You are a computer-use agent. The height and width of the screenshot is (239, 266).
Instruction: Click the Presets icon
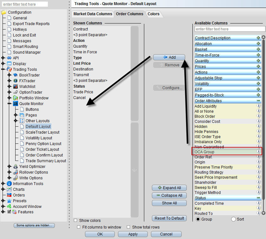click(9, 201)
